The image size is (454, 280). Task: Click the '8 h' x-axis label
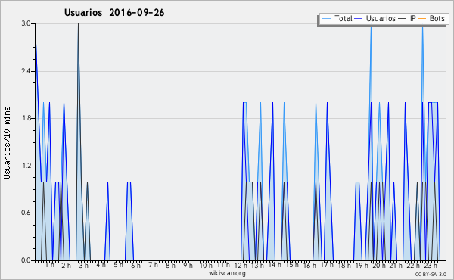[170, 265]
